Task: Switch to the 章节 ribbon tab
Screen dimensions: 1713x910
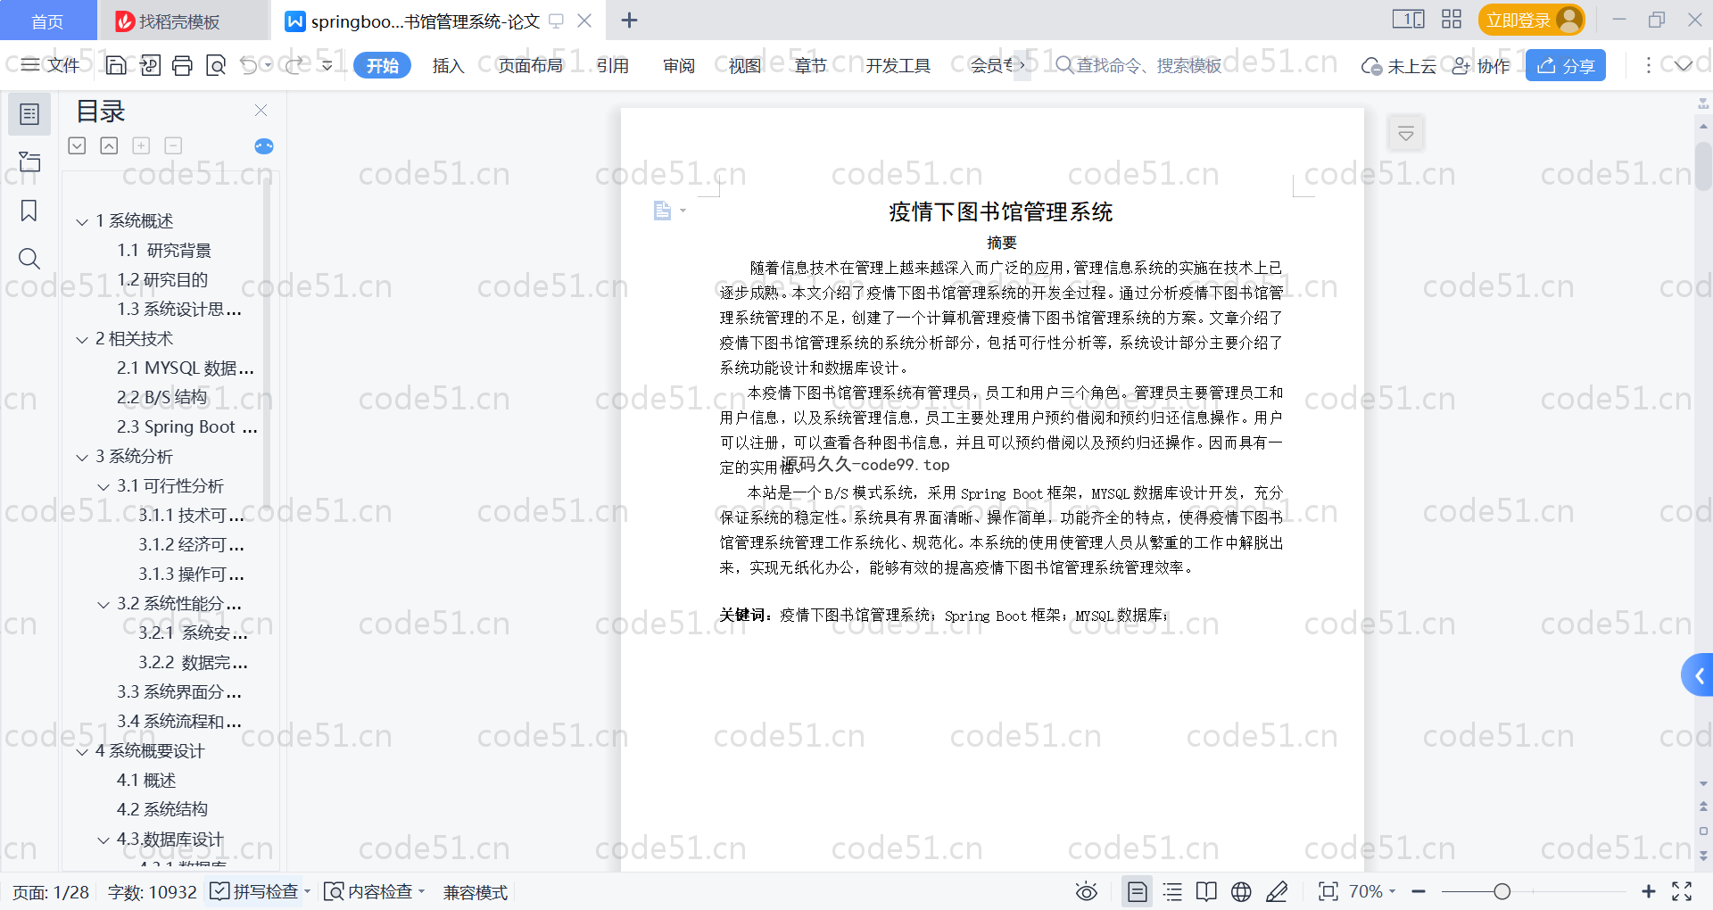Action: (811, 65)
